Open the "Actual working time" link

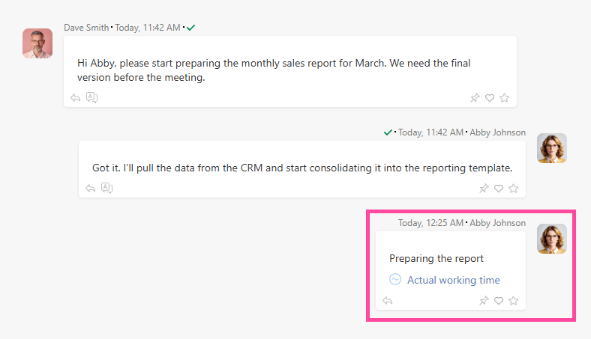[453, 280]
